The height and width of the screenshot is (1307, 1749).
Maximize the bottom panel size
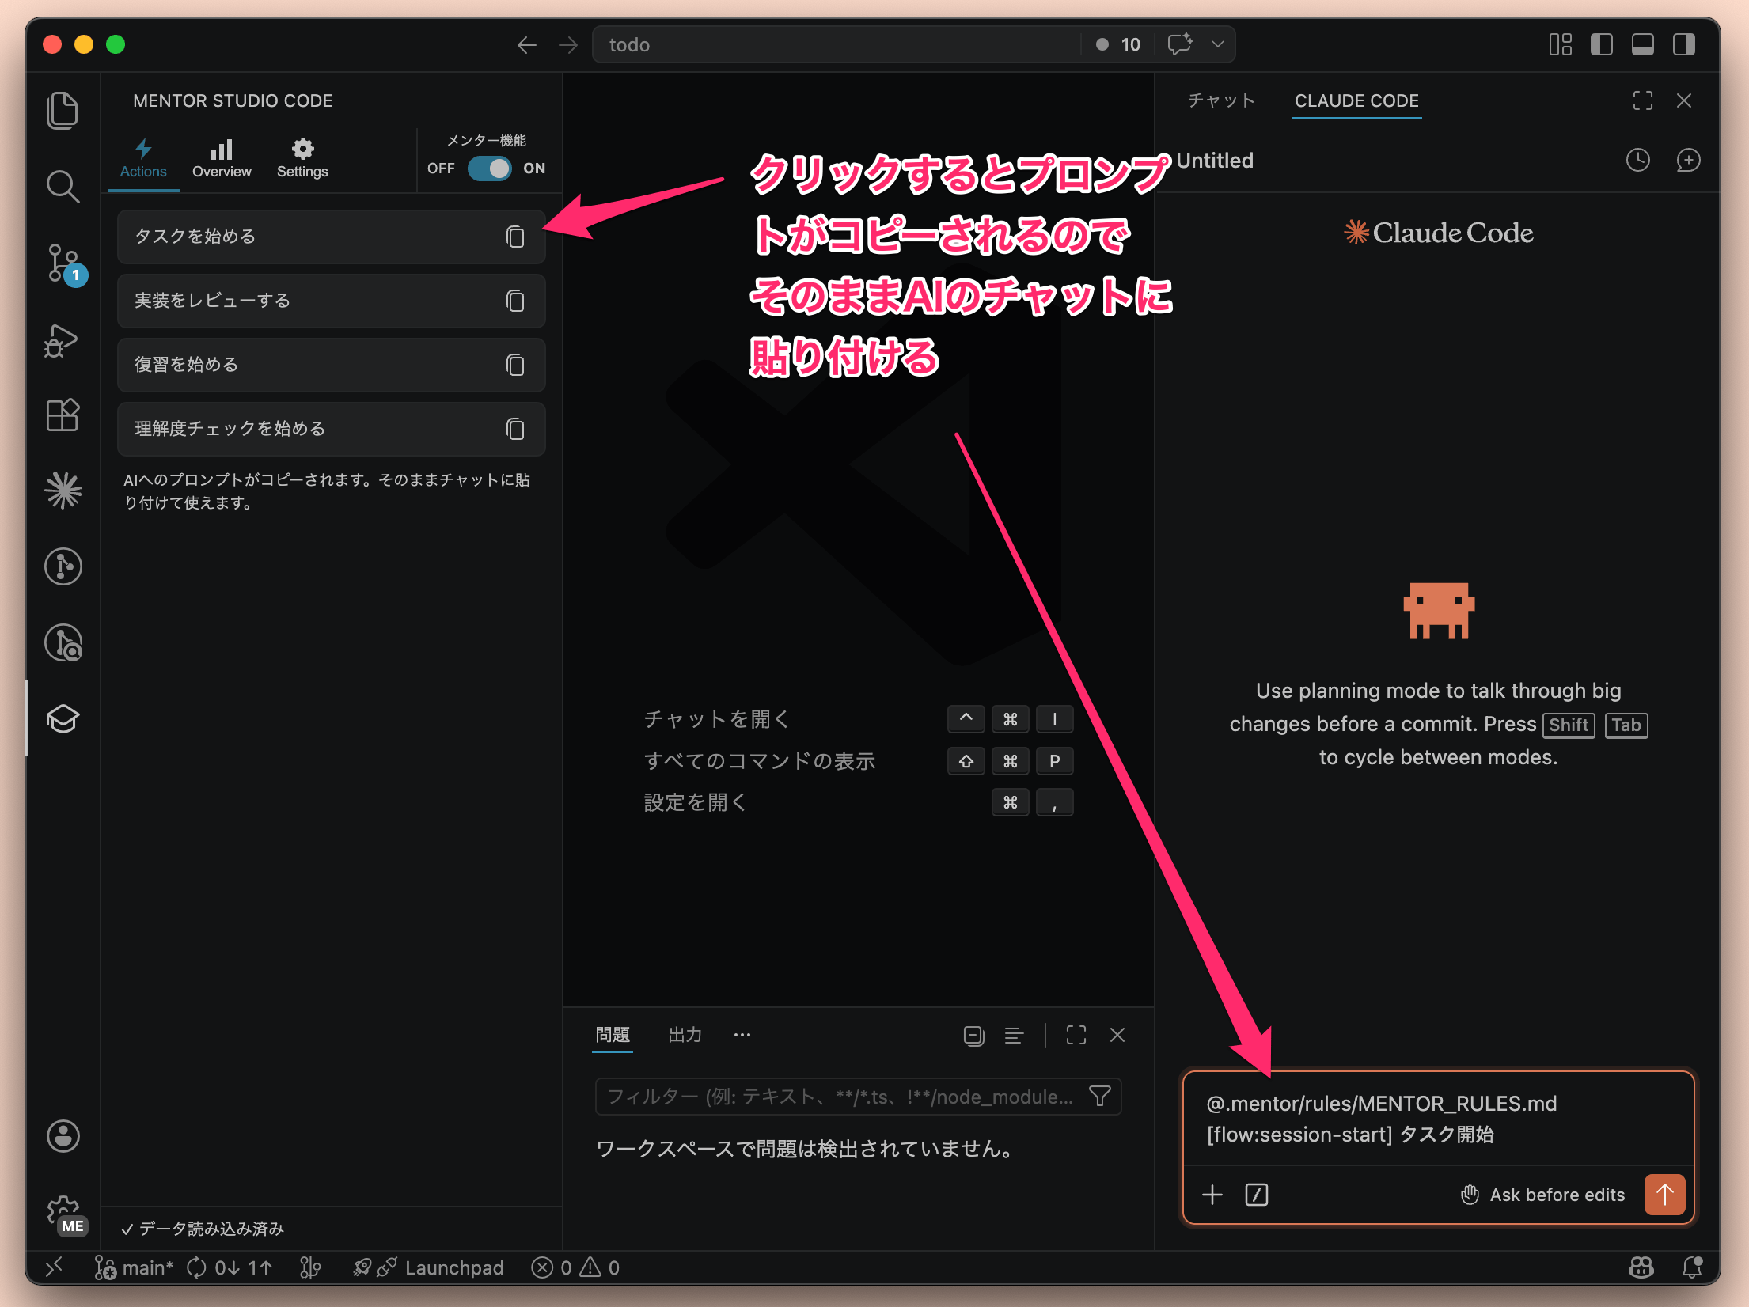click(x=1076, y=1036)
